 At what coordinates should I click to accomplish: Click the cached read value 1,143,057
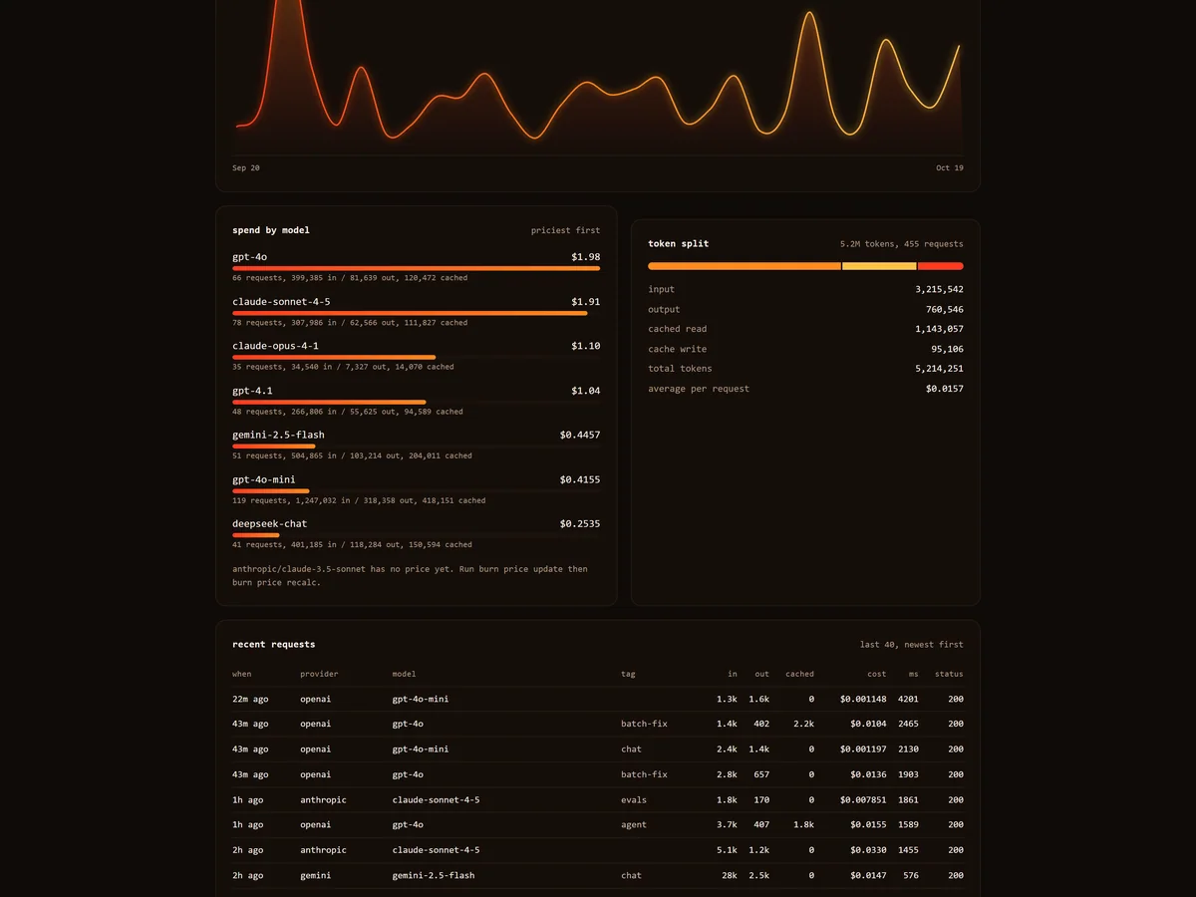pos(939,329)
